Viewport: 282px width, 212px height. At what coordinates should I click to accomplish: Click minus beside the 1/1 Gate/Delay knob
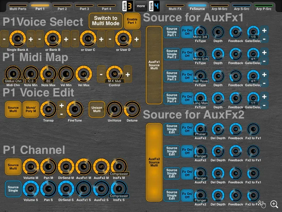pyautogui.click(x=264, y=105)
